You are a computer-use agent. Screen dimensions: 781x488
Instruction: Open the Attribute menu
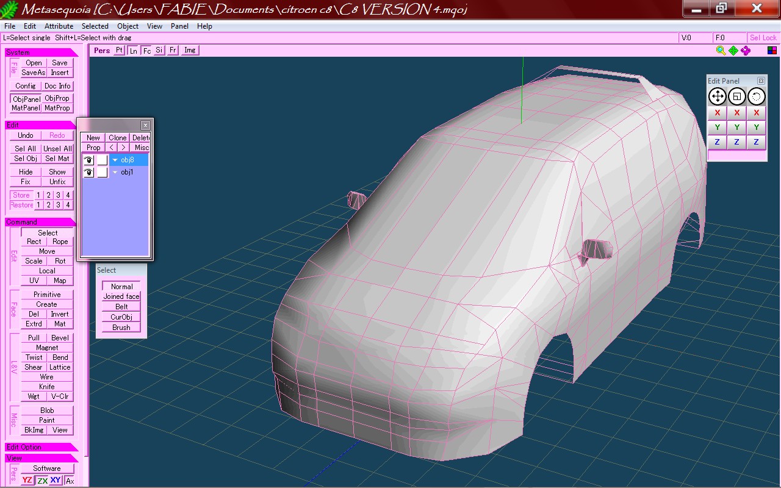tap(59, 26)
